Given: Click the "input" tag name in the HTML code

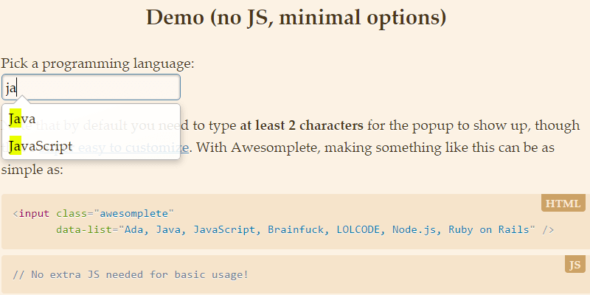Looking at the screenshot, I should 34,214.
